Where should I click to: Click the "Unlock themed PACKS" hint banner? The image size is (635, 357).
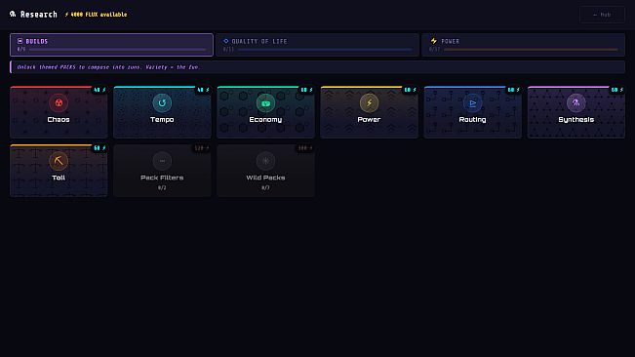coord(318,67)
